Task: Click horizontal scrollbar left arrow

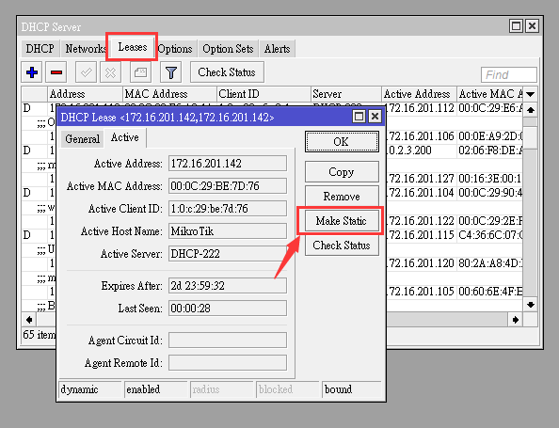Action: coord(29,320)
